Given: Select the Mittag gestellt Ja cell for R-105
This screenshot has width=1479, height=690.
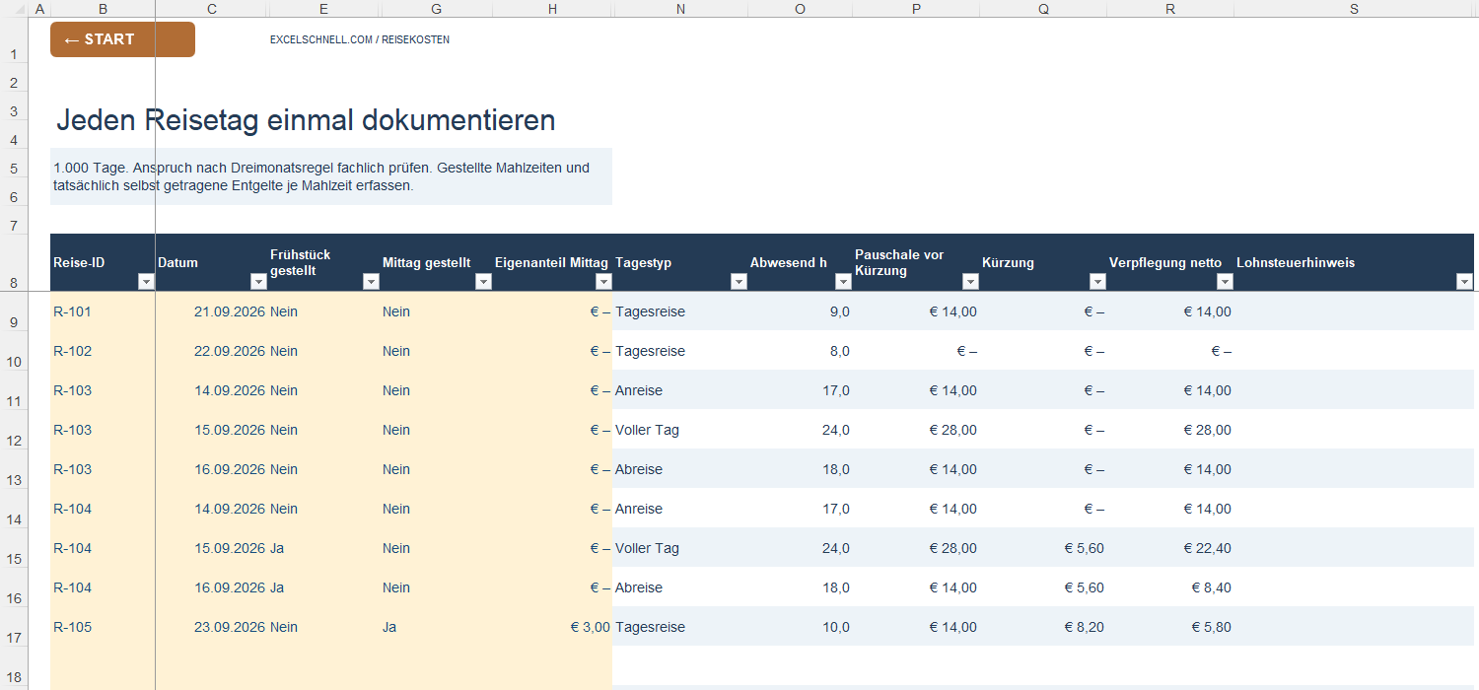Looking at the screenshot, I should tap(437, 627).
